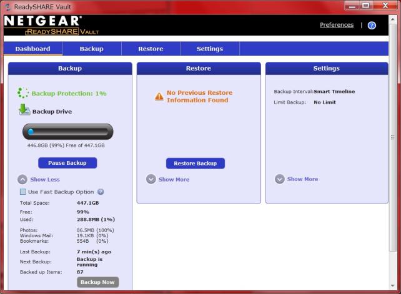This screenshot has width=401, height=294.
Task: Click the Backup Protection: 1% text
Action: (69, 93)
